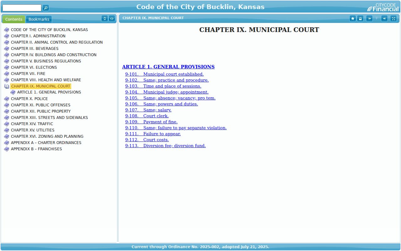The width and height of the screenshot is (401, 251).
Task: Print the chapter using the printer icon
Action: [x=361, y=19]
